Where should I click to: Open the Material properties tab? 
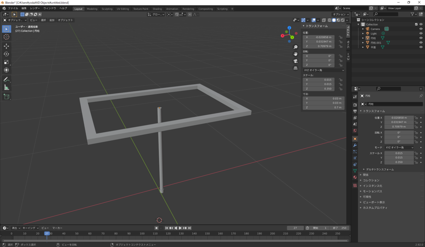click(x=355, y=177)
